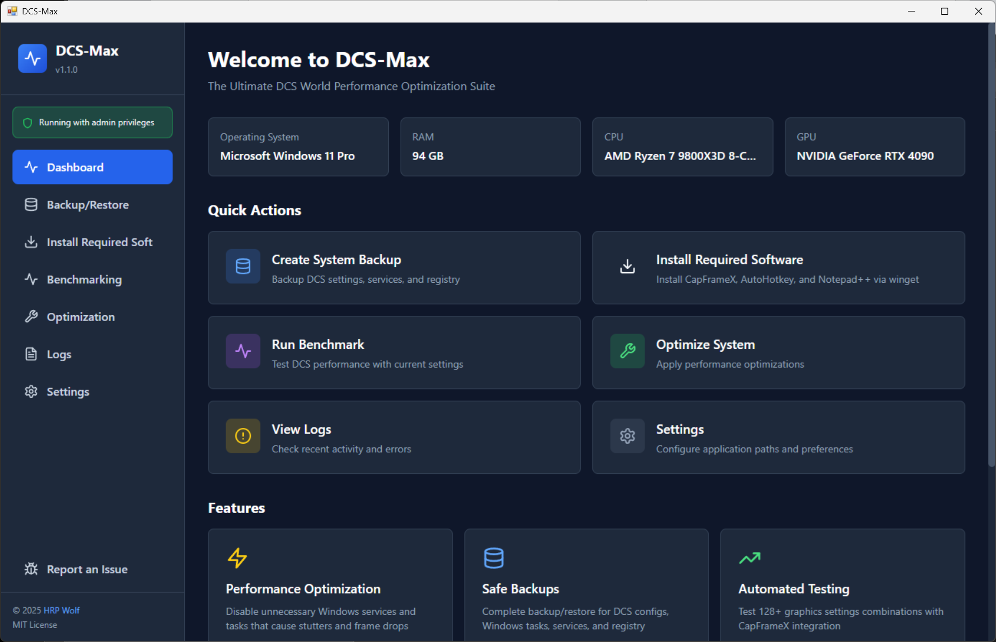Open Settings via the gear icon
The width and height of the screenshot is (996, 642).
coord(31,391)
